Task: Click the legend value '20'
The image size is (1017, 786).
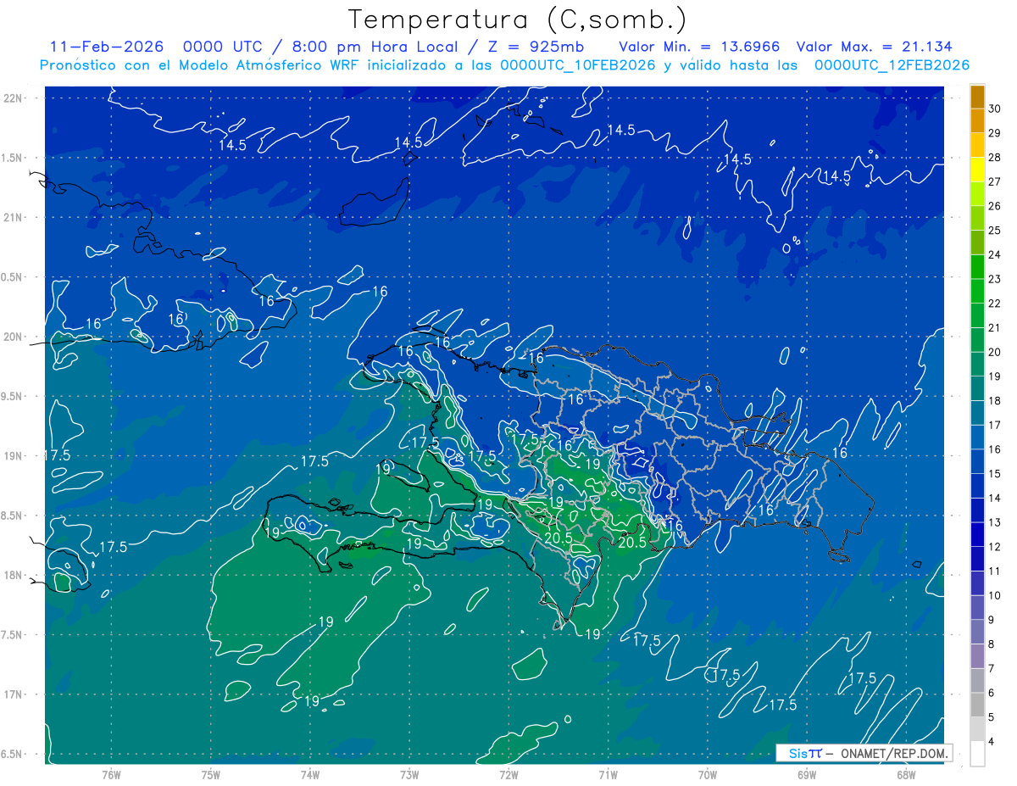Action: (x=995, y=352)
